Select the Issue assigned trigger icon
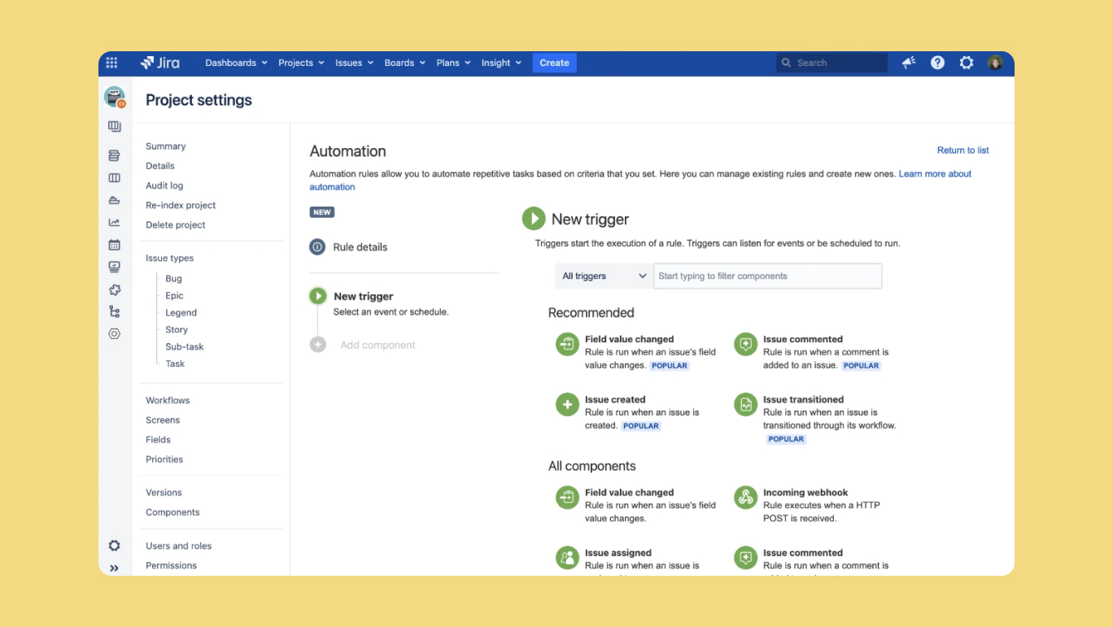 pos(567,558)
